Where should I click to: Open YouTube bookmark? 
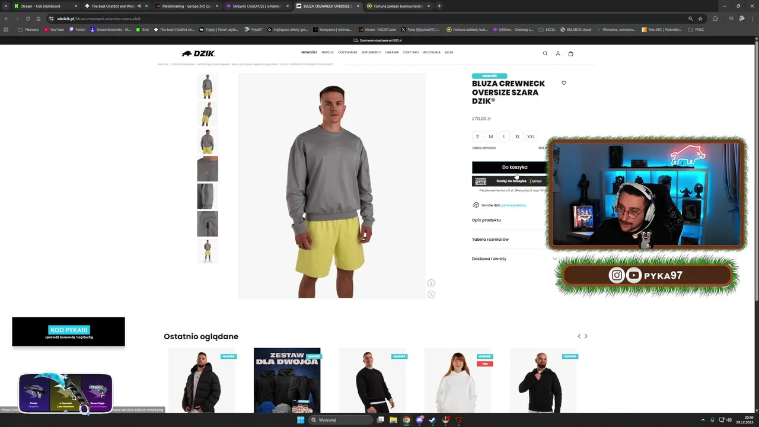(x=54, y=29)
